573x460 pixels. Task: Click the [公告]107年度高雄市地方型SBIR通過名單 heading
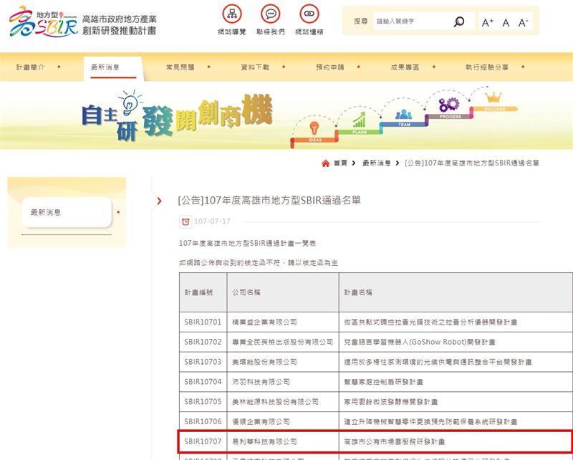[x=269, y=201]
